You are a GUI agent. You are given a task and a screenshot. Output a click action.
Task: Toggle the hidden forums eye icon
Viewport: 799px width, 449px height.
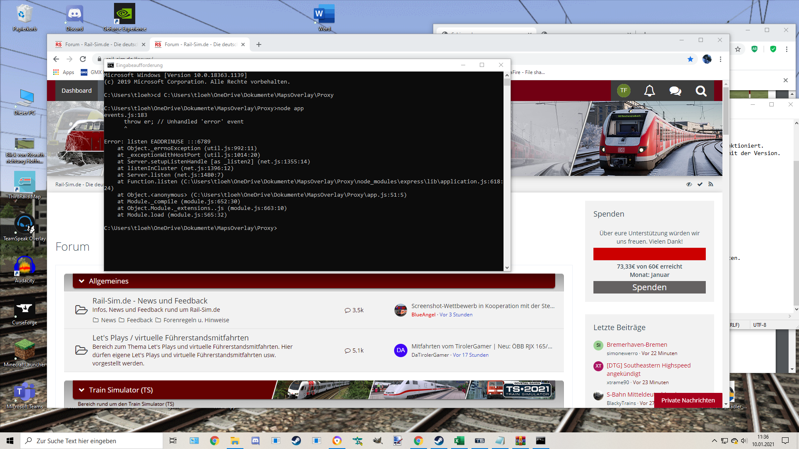click(x=689, y=184)
